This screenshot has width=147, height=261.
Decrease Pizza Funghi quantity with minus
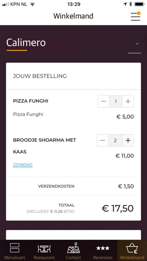[103, 101]
